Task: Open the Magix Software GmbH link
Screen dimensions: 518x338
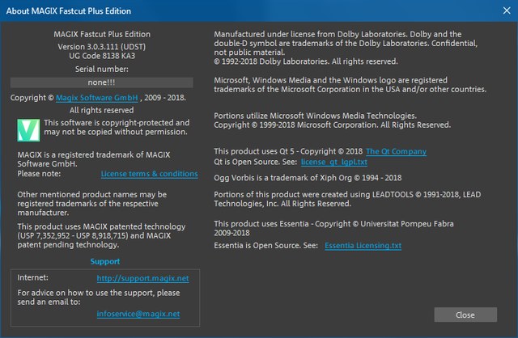Action: 96,98
